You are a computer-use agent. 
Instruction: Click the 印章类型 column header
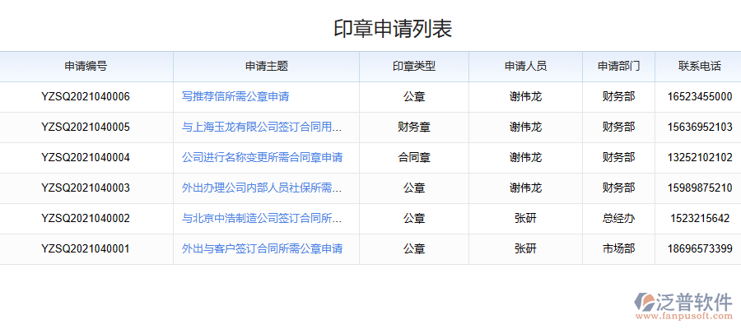tap(413, 66)
